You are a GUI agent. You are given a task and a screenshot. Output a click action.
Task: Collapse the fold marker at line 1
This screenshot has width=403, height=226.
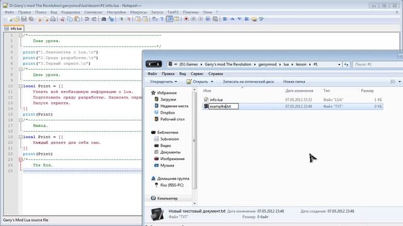tap(21, 35)
